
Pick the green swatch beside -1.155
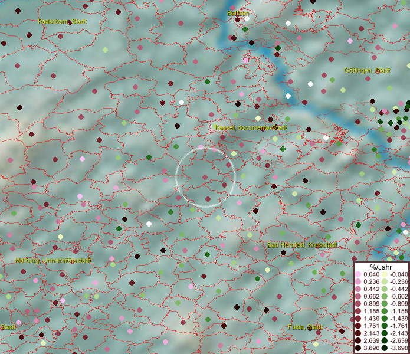[385, 311]
